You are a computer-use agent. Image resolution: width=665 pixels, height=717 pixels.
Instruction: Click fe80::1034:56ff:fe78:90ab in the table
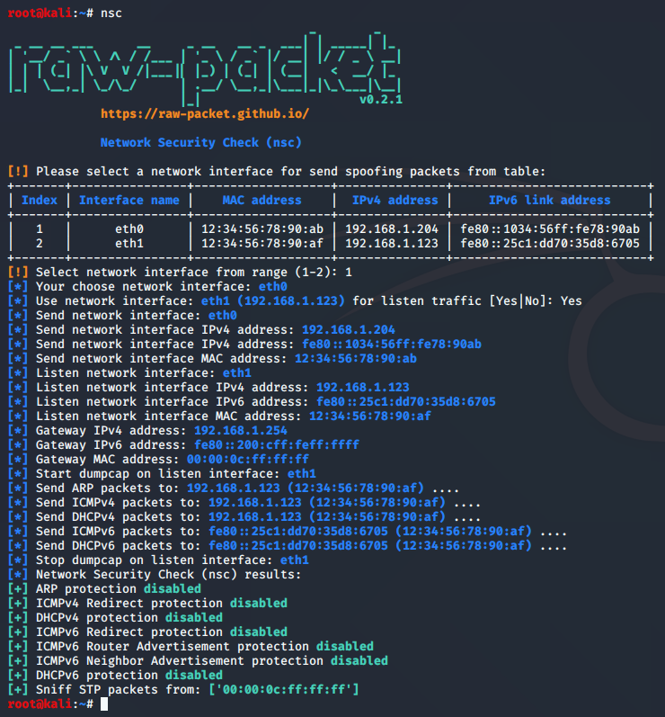pos(550,229)
